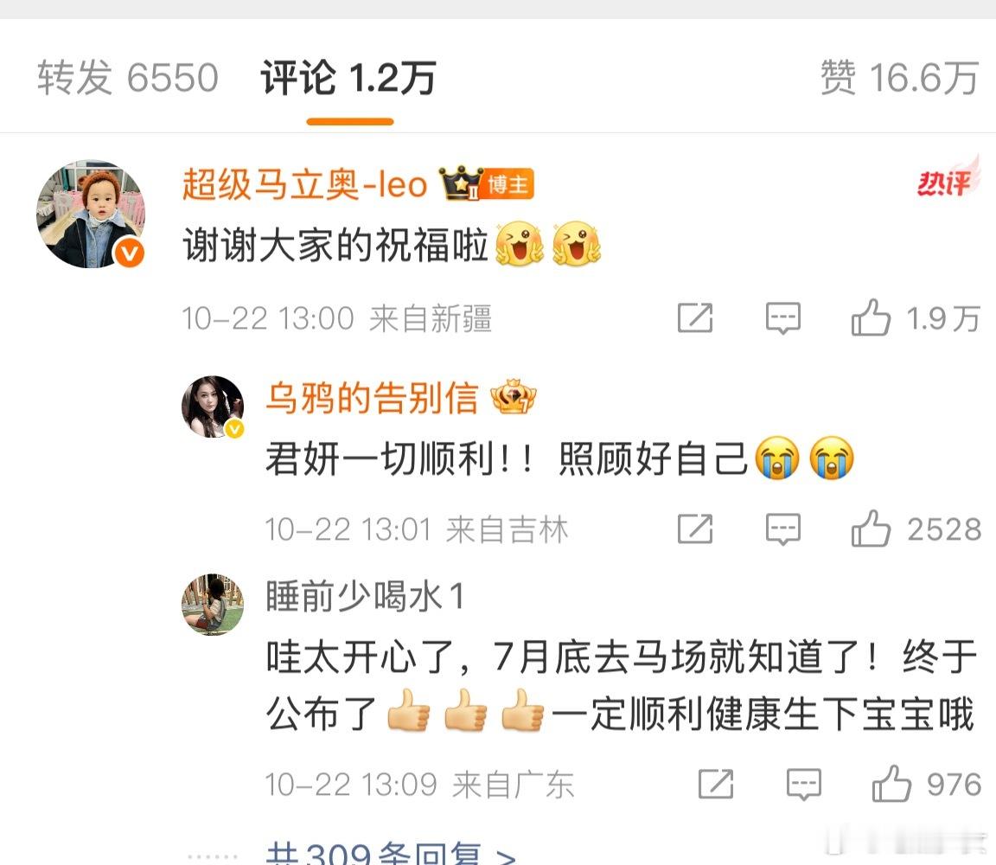Share the 乌鸦的告别信 comment
The height and width of the screenshot is (865, 996).
pyautogui.click(x=695, y=529)
